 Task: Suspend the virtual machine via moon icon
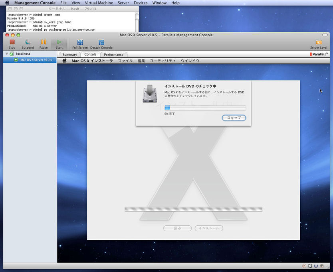(28, 42)
